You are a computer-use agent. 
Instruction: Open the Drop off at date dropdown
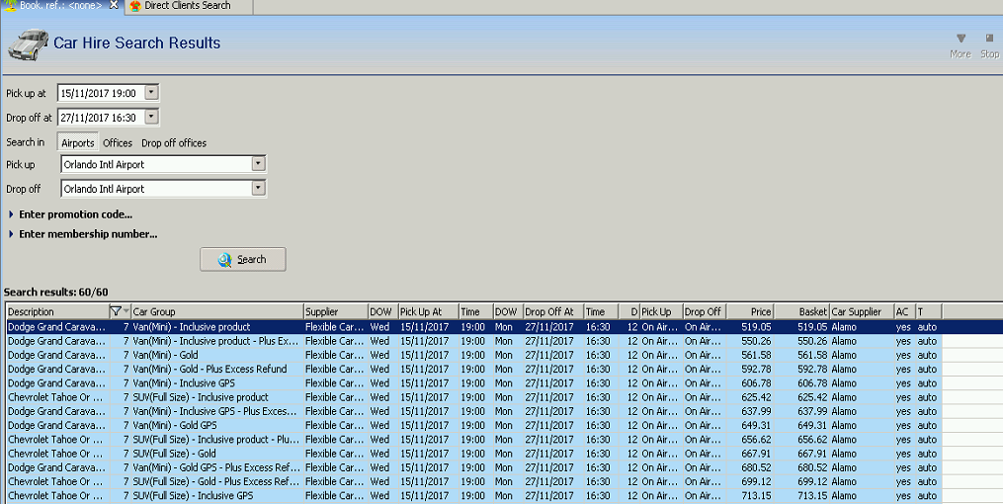[x=151, y=117]
